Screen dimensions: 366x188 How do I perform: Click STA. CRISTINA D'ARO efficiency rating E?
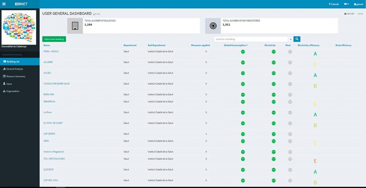coord(315,161)
